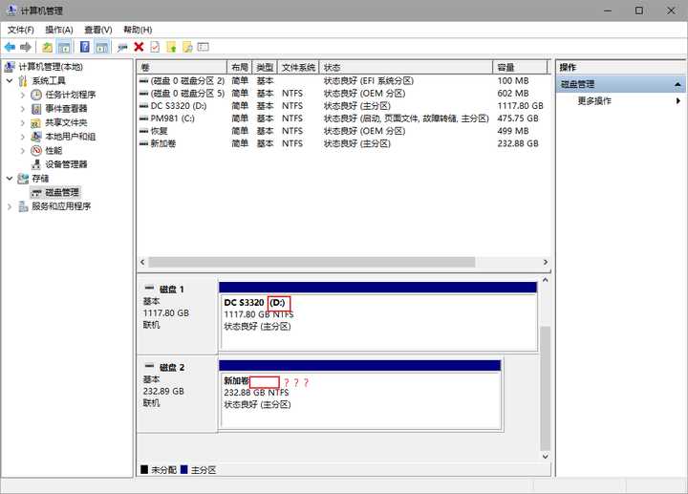Select the 磁盘 0 磁盘分区 5 row

[344, 94]
